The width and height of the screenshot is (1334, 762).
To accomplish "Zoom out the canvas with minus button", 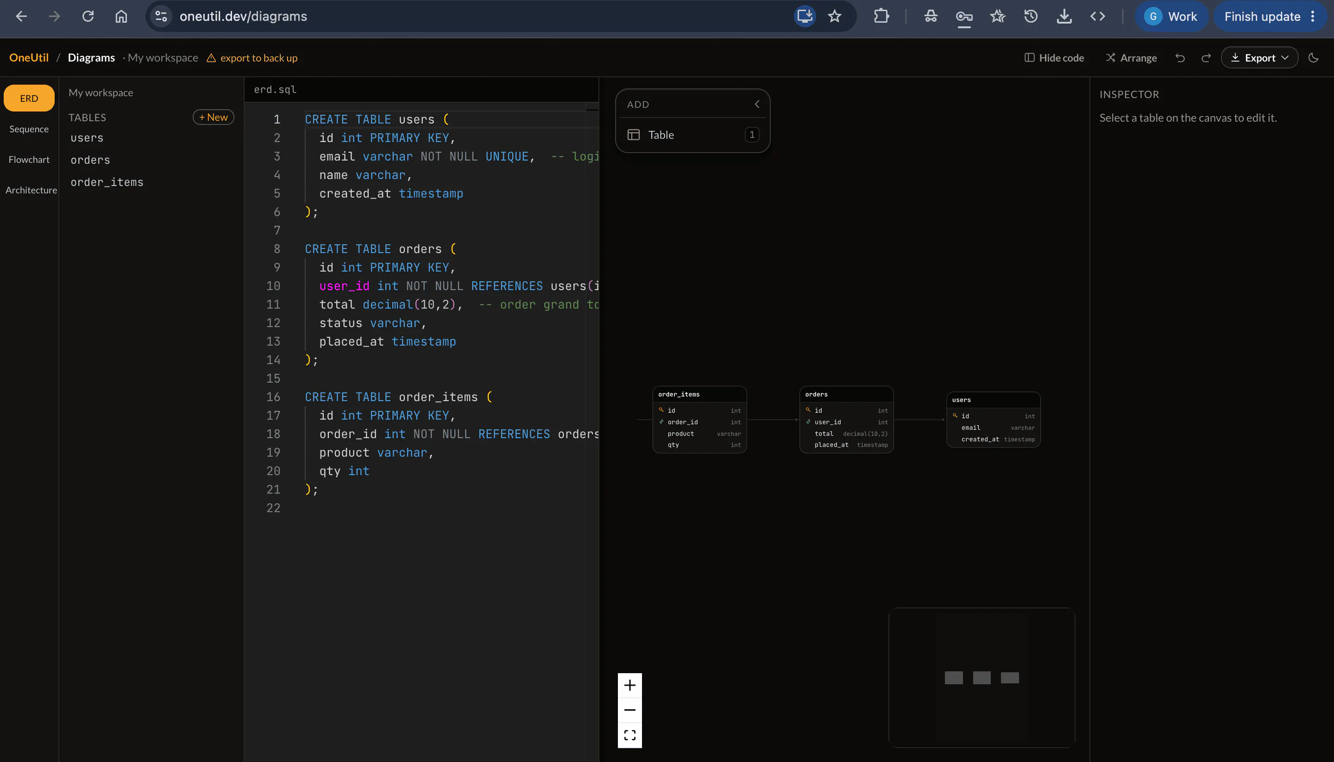I will point(630,710).
